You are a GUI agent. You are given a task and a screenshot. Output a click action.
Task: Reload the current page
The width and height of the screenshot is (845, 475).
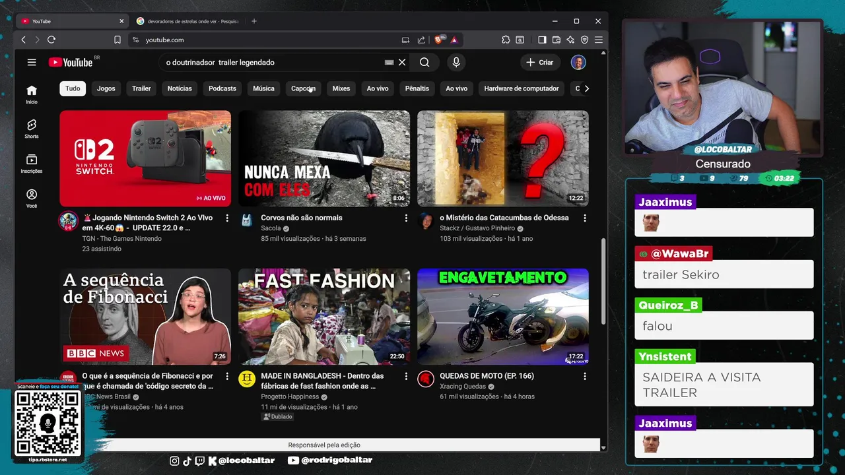point(51,40)
